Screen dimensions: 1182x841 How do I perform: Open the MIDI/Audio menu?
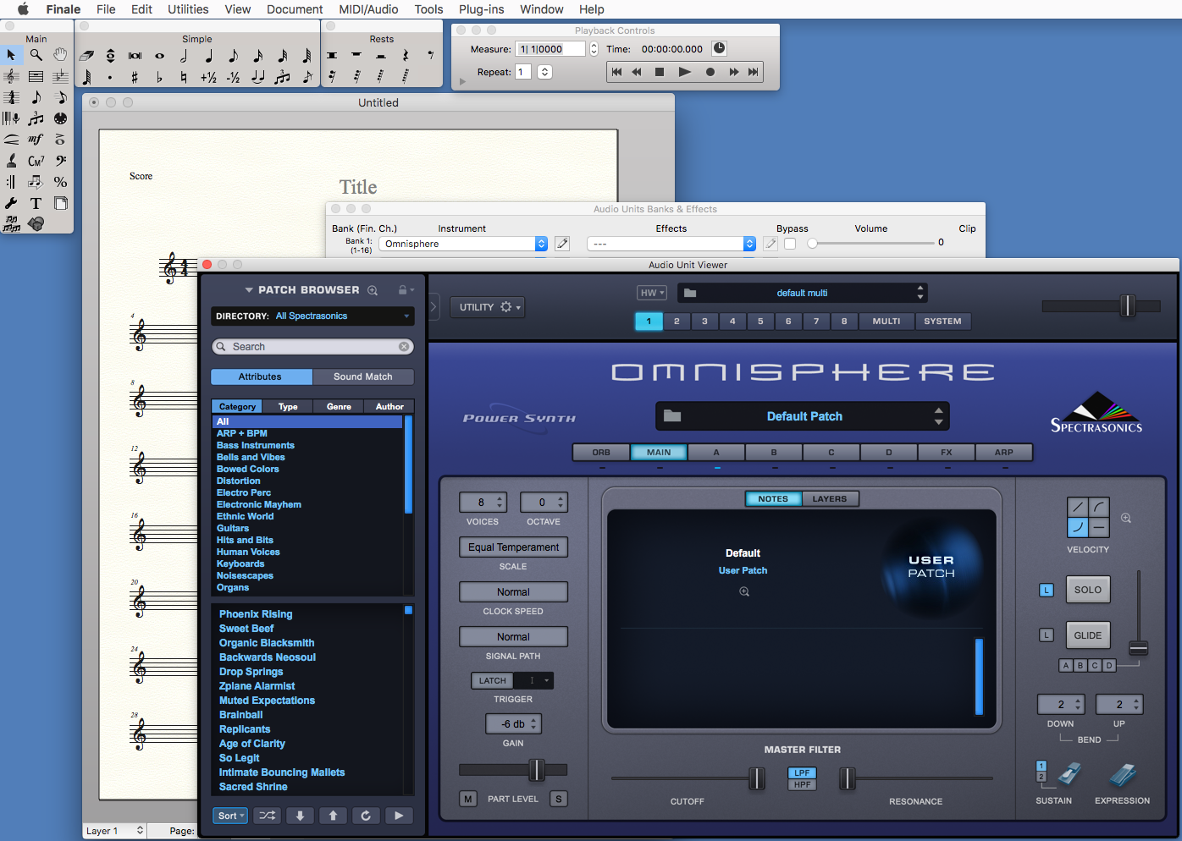point(368,9)
